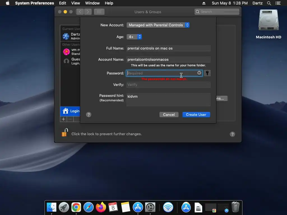Click the Full Name field
Screen dimensions: 287x215
click(168, 48)
